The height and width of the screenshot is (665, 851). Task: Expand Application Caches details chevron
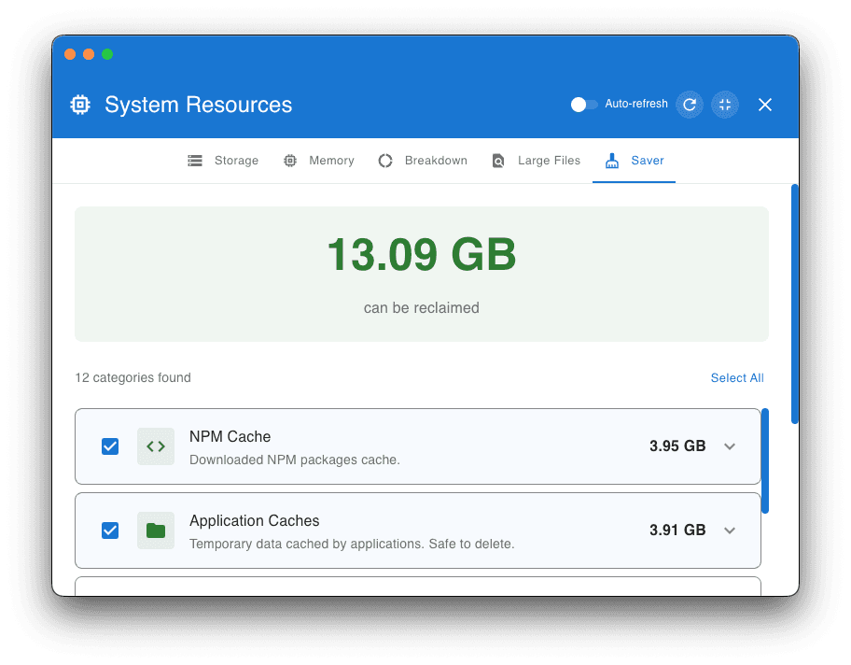click(730, 531)
